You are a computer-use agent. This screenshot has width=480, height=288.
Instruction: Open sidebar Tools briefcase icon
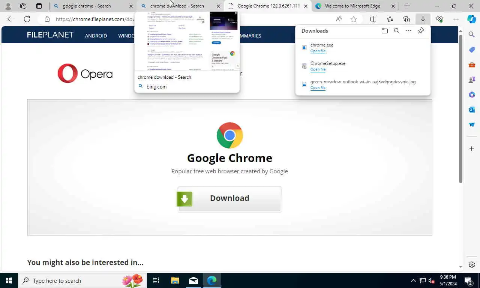(x=472, y=65)
